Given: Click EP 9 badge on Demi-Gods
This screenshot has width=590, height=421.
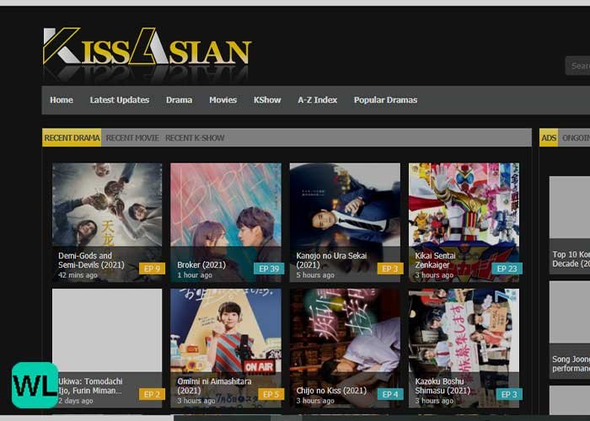Looking at the screenshot, I should [152, 269].
